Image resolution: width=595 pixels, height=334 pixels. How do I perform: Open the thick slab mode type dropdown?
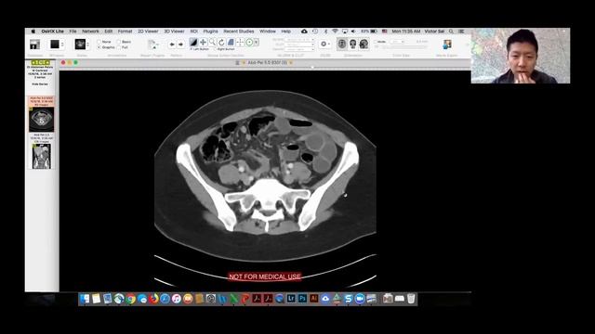(398, 42)
